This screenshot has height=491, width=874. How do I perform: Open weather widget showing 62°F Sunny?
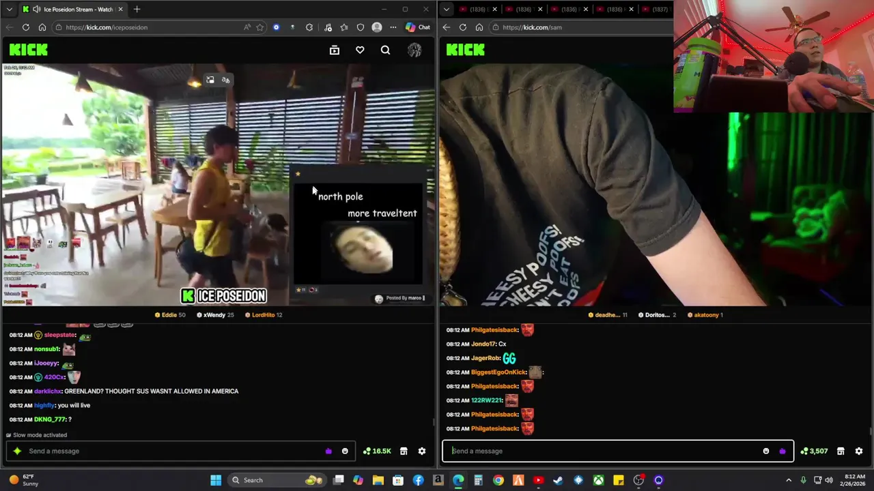(x=24, y=480)
